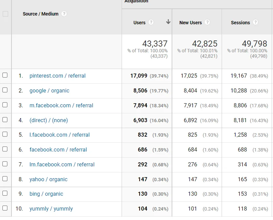Click m.facebook sessions value 8,806

point(240,105)
